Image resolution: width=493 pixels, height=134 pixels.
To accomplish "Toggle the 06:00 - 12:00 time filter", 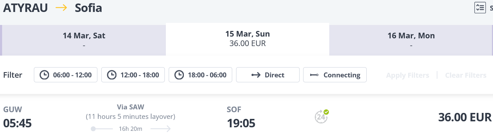I will point(66,75).
